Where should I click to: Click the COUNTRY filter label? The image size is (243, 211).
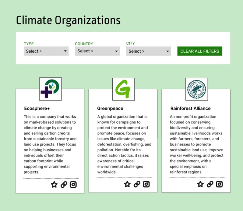84,44
